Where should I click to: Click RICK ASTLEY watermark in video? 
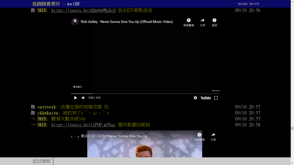point(216,91)
